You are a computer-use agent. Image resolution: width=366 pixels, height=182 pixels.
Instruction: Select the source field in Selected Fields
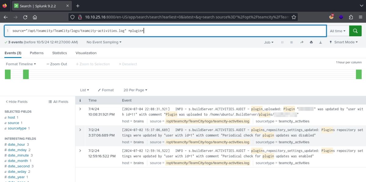pyautogui.click(x=13, y=123)
